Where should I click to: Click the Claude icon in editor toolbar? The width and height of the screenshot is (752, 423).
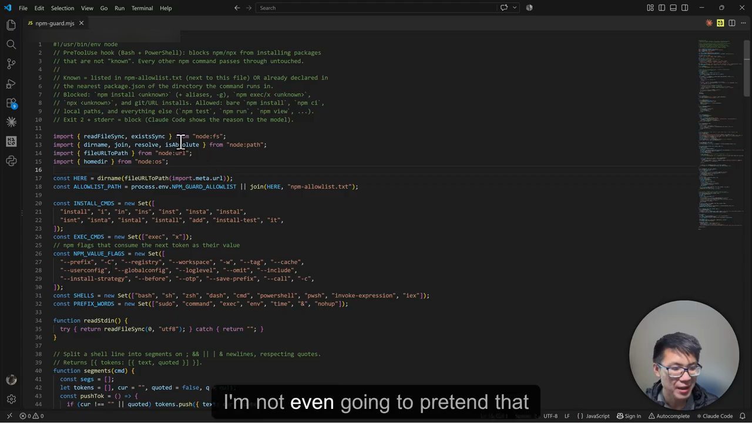tap(709, 23)
